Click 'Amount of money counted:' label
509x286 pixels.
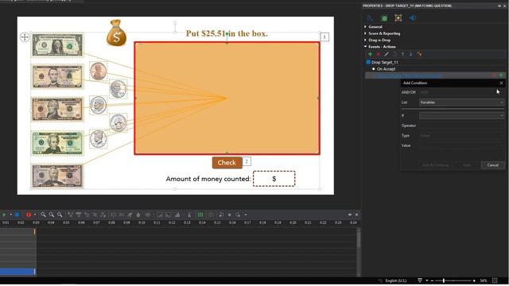(x=208, y=179)
